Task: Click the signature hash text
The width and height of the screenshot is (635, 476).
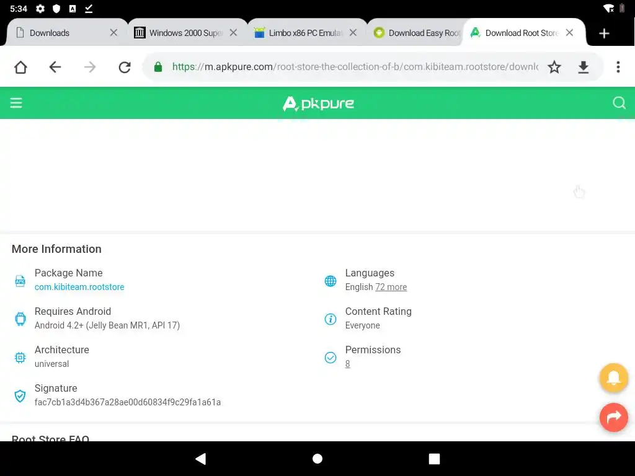Action: [128, 402]
